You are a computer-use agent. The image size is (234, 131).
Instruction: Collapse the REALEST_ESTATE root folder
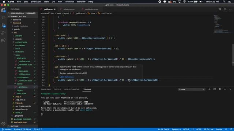(23, 16)
